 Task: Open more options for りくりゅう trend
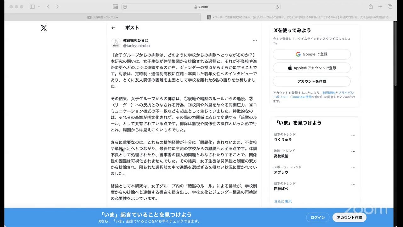coord(353,135)
